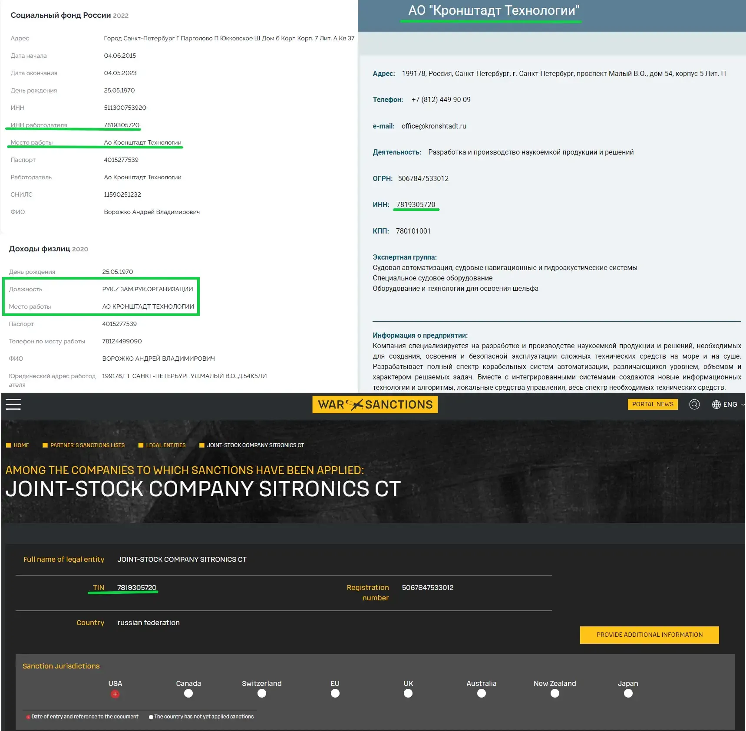Viewport: 746px width, 731px height.
Task: Click the PROVIDE ADDITIONAL INFORMATION button
Action: [x=649, y=635]
